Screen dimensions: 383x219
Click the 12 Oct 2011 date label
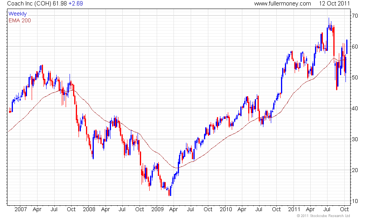(x=335, y=4)
